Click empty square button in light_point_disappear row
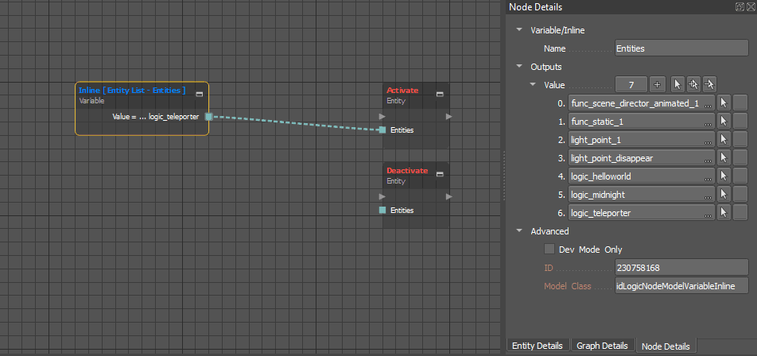Viewport: 757px width, 356px height. click(740, 158)
